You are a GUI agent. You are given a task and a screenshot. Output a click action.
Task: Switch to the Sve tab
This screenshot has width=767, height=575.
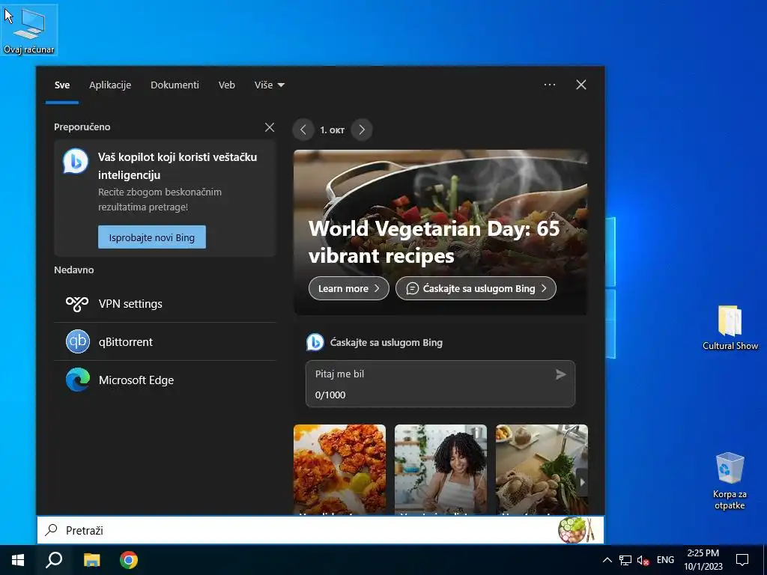[62, 85]
